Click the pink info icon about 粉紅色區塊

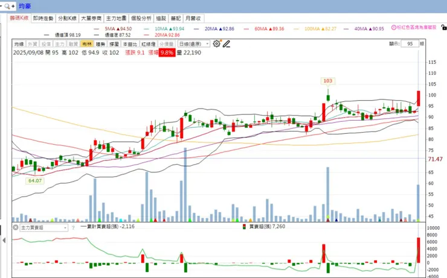(394, 27)
